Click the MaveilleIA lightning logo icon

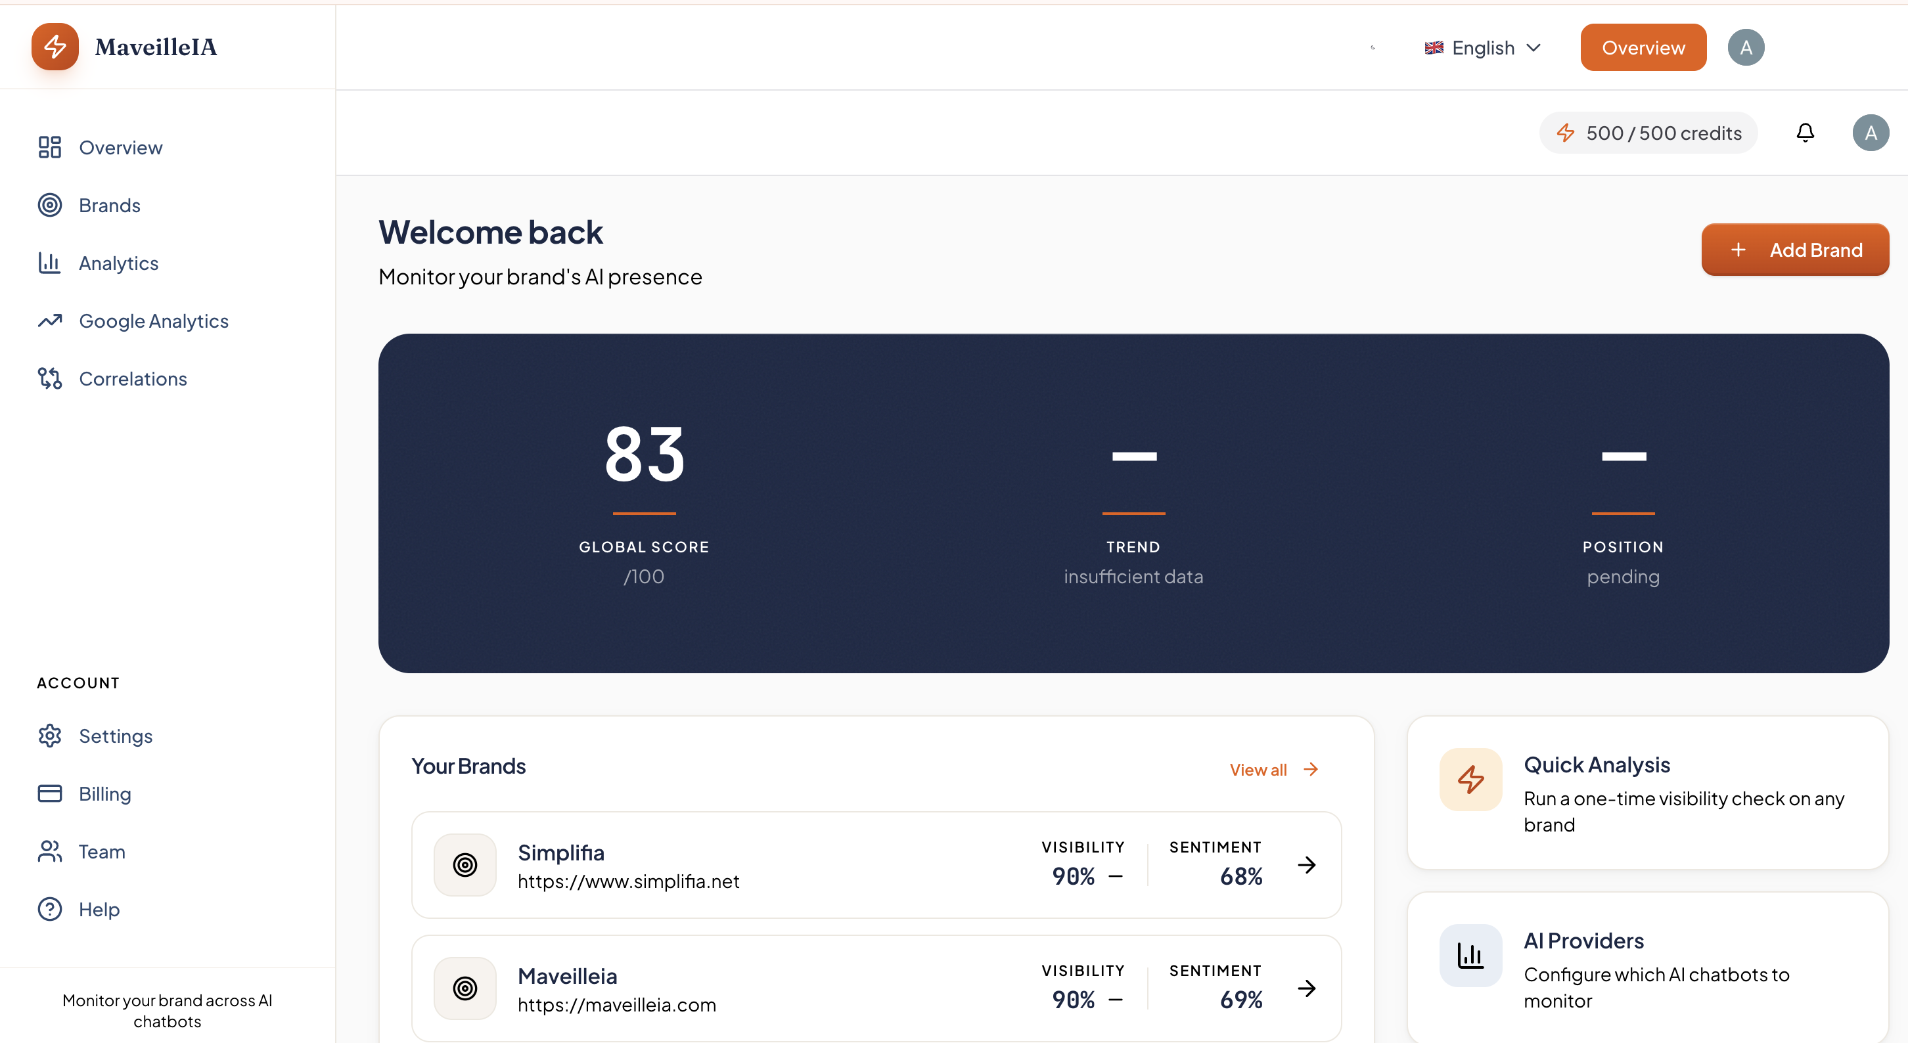pos(55,47)
